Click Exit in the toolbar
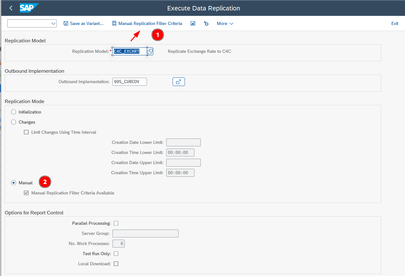 tap(395, 23)
